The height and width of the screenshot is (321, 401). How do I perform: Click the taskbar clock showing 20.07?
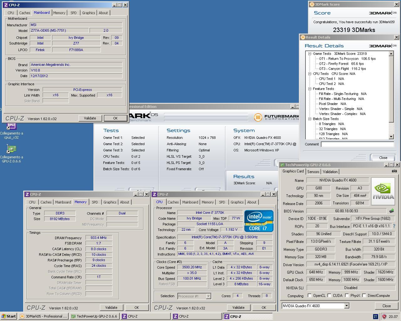(393, 317)
